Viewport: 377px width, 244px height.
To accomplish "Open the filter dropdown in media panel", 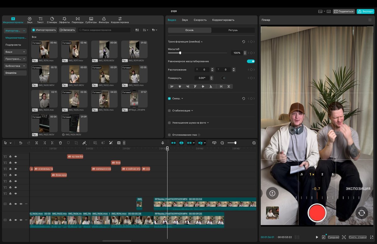I will pos(155,30).
